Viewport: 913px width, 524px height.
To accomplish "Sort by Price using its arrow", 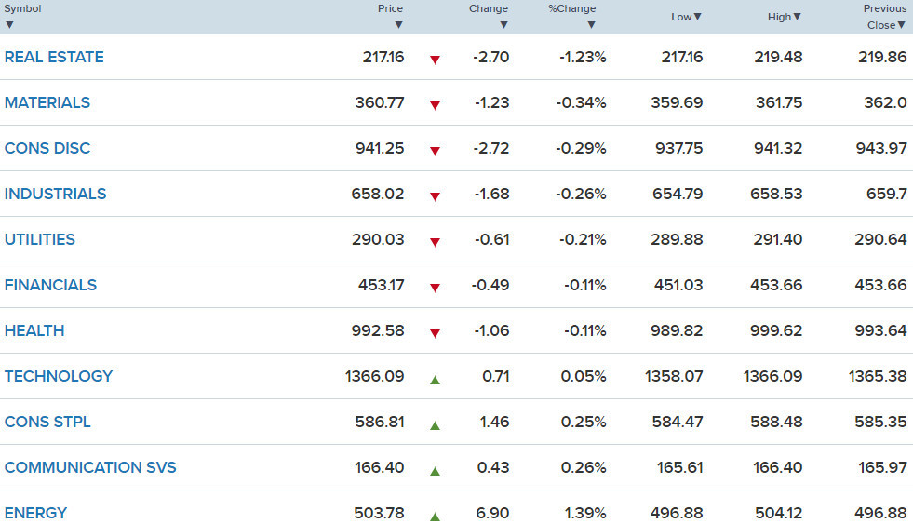I will click(x=398, y=25).
